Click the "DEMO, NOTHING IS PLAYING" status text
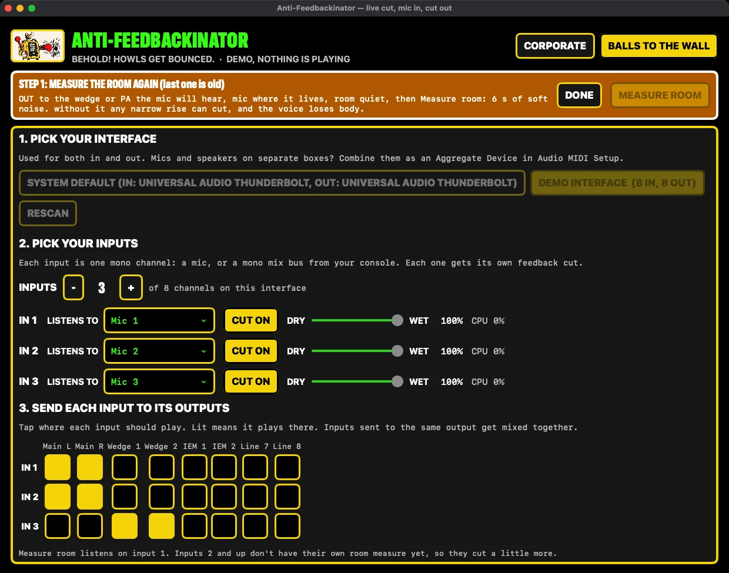Screen dimensions: 729x573 [288, 59]
